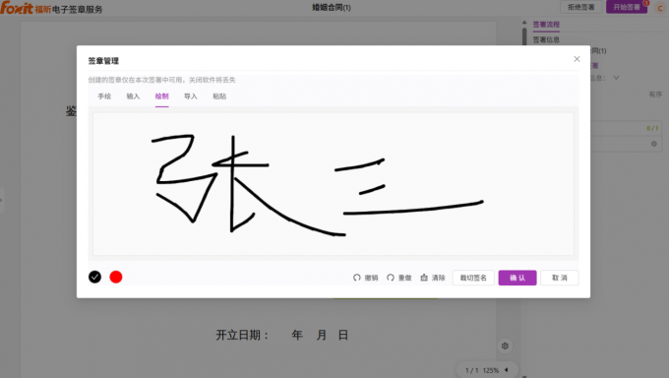Cancel the dialog with 取消

click(x=560, y=278)
